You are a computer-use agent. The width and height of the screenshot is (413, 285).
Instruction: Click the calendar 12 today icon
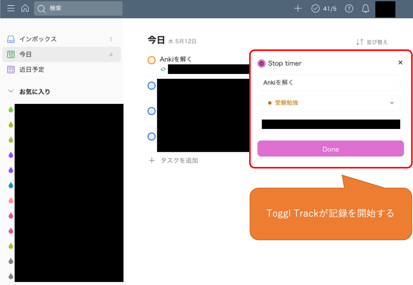[11, 54]
